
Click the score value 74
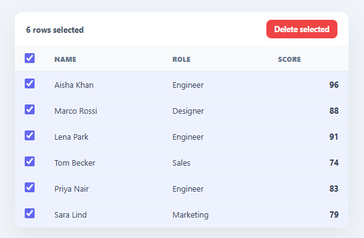(334, 163)
